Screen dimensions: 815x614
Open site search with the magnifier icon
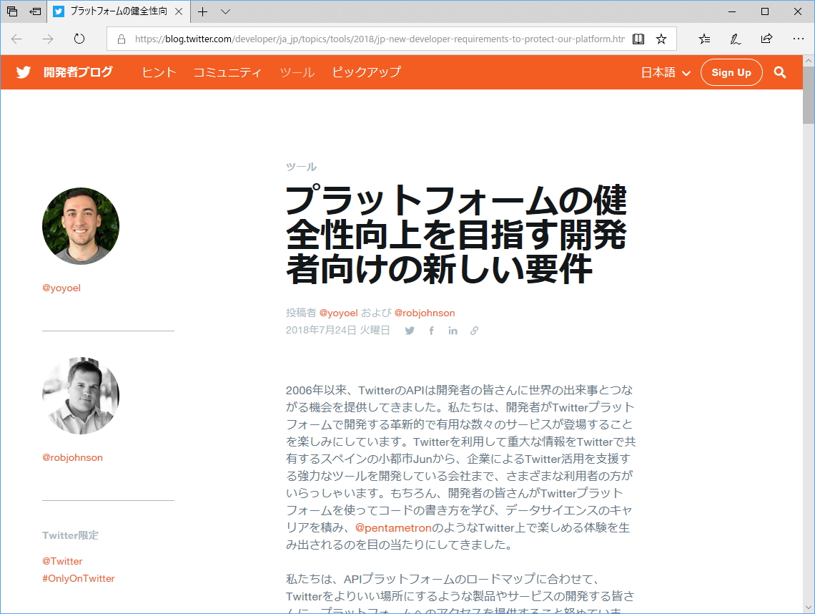point(780,72)
